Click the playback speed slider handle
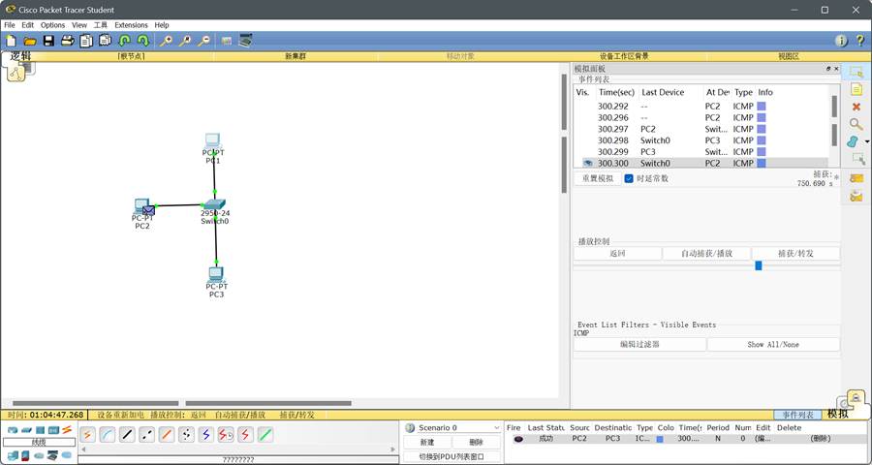This screenshot has width=872, height=465. [758, 265]
